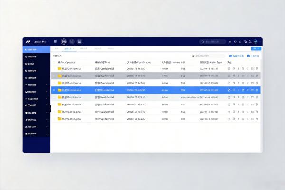Click share icon in the blue selected row
Image resolution: width=285 pixels, height=190 pixels.
tap(247, 90)
